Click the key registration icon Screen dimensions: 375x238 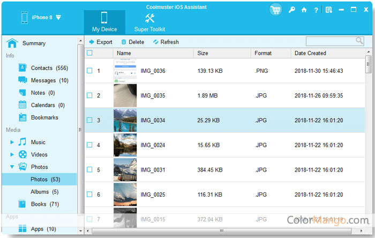pyautogui.click(x=291, y=10)
